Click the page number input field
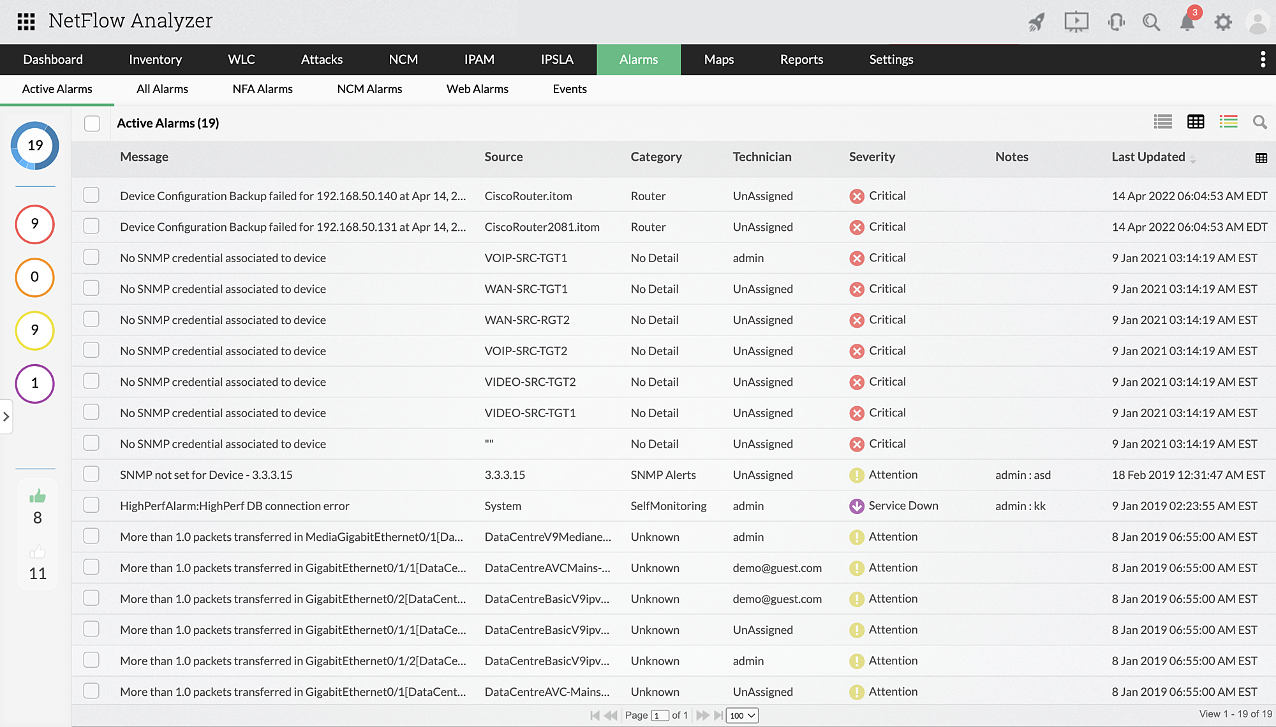Image resolution: width=1276 pixels, height=727 pixels. click(659, 716)
